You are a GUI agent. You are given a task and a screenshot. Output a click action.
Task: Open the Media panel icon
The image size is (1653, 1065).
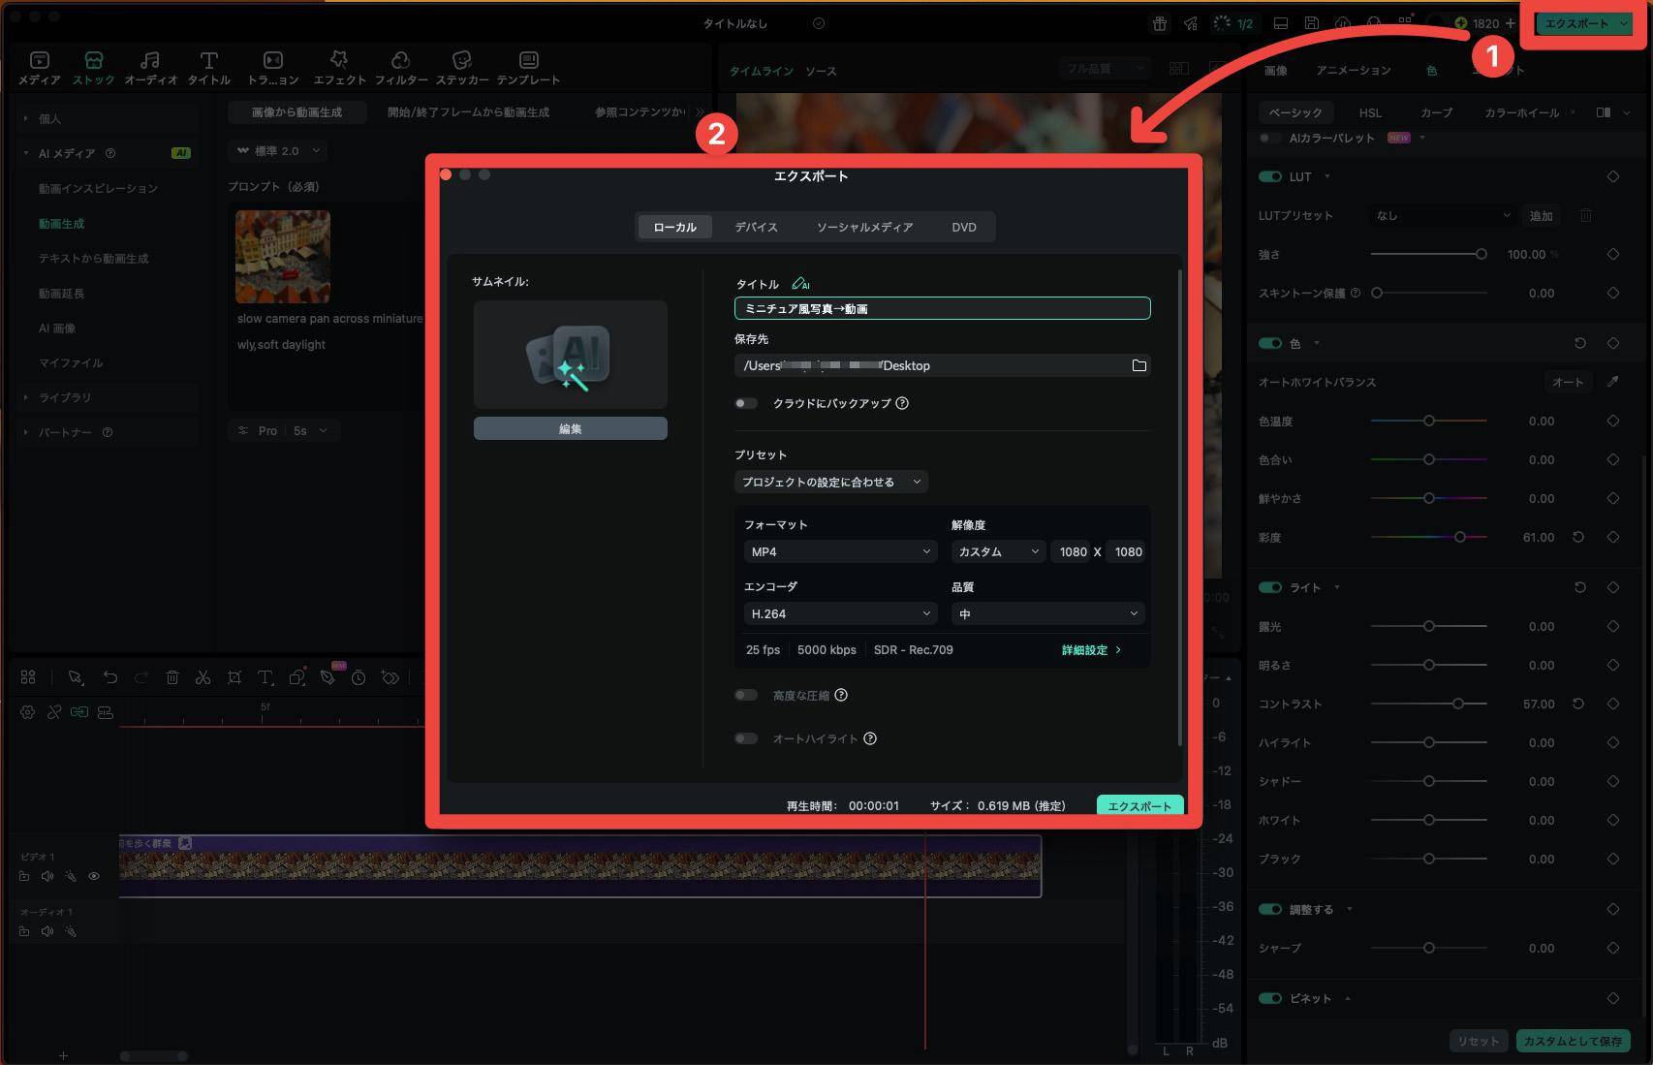40,68
